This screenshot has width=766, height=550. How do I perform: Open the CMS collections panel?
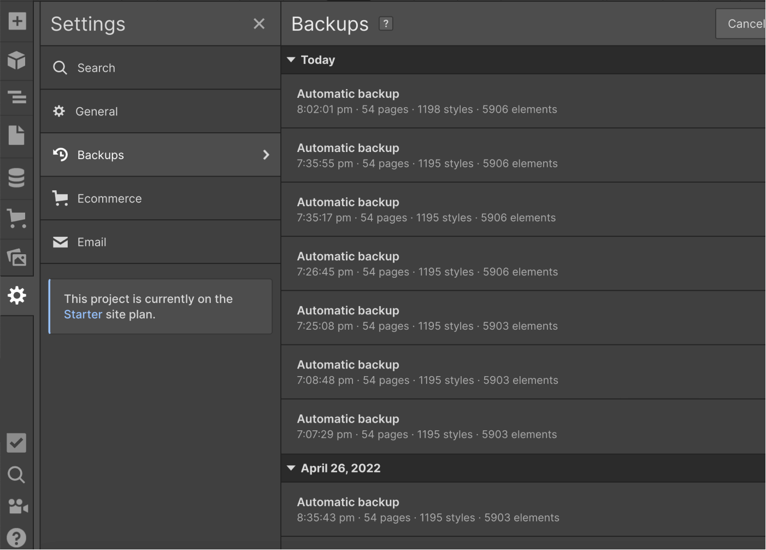click(17, 178)
